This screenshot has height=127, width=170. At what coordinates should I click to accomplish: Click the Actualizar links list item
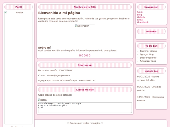148,61
